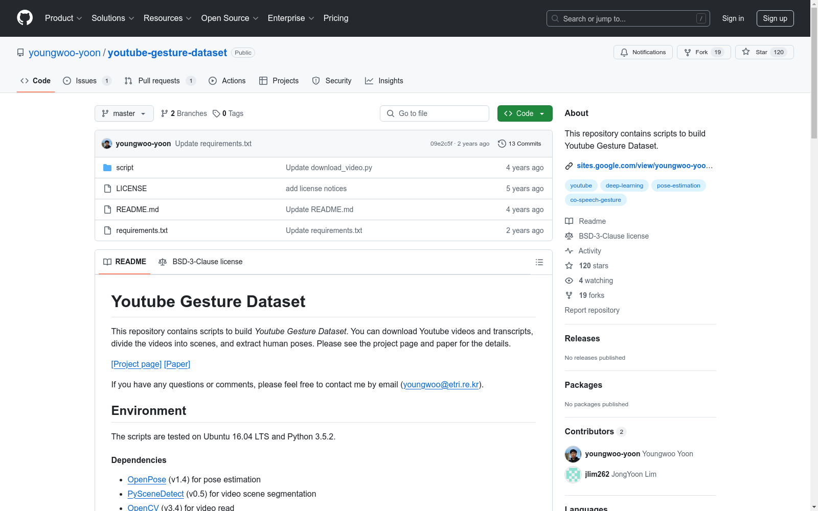Fork the repository

point(704,52)
